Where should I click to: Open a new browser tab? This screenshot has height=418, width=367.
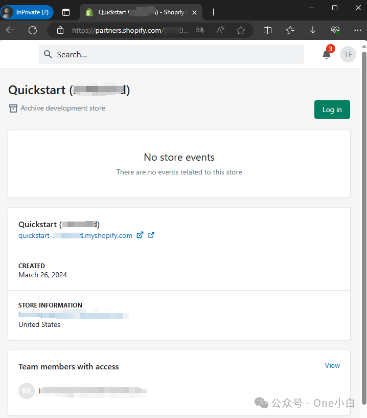[213, 12]
